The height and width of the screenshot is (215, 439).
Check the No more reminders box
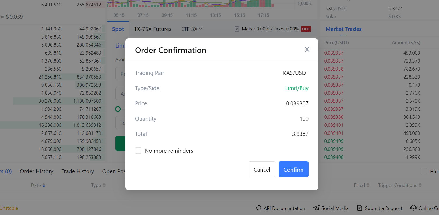[138, 151]
